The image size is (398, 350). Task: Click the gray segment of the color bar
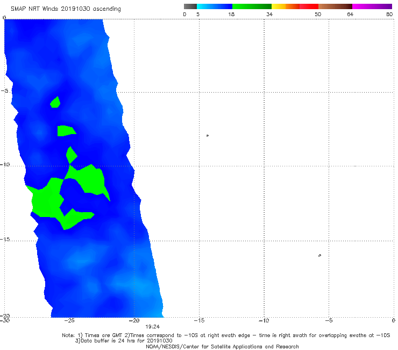pos(190,6)
